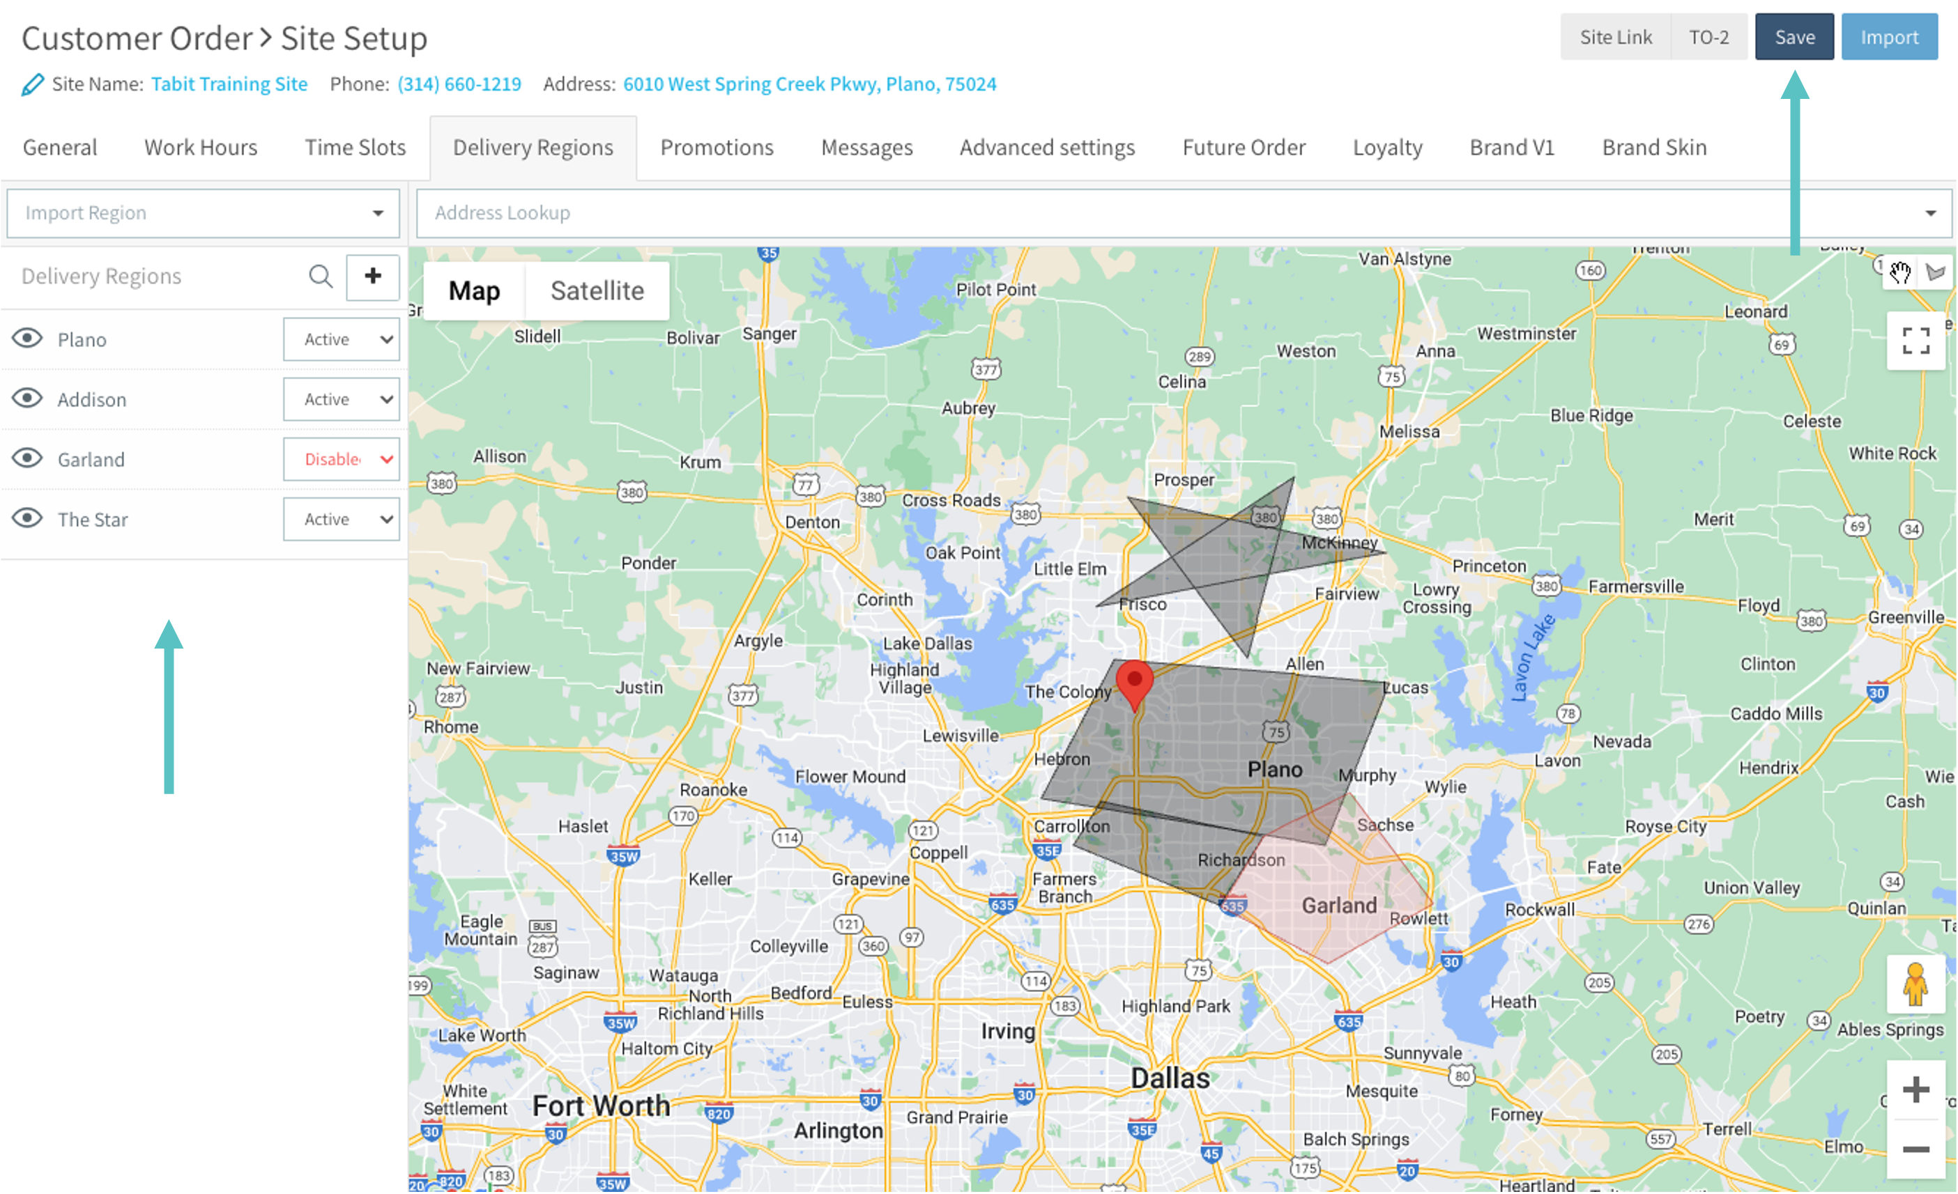Select the hand pan tool on map
1958x1194 pixels.
point(1899,273)
